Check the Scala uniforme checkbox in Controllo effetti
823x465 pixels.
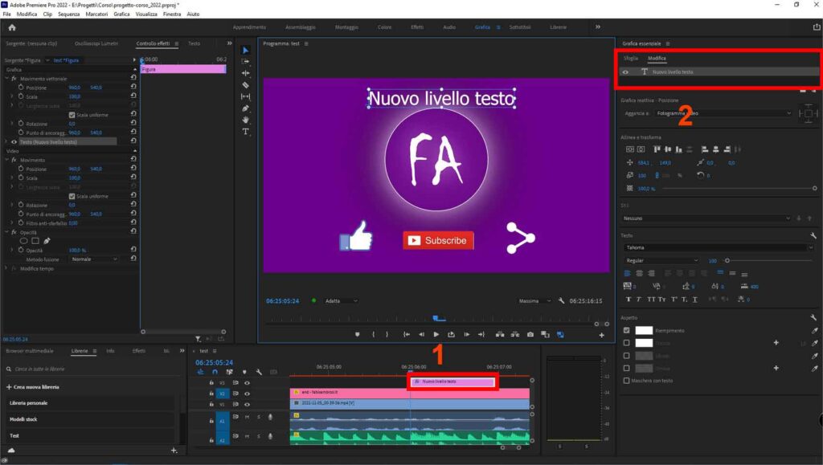(72, 114)
